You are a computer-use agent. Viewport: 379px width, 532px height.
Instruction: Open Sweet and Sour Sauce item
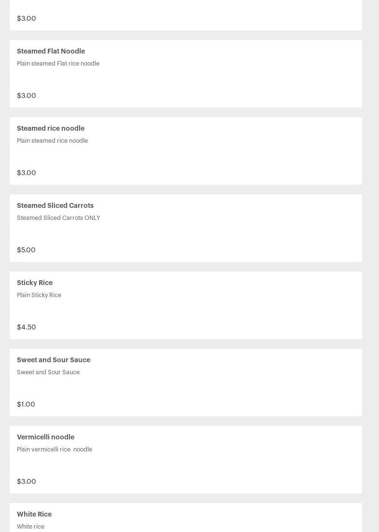[186, 382]
